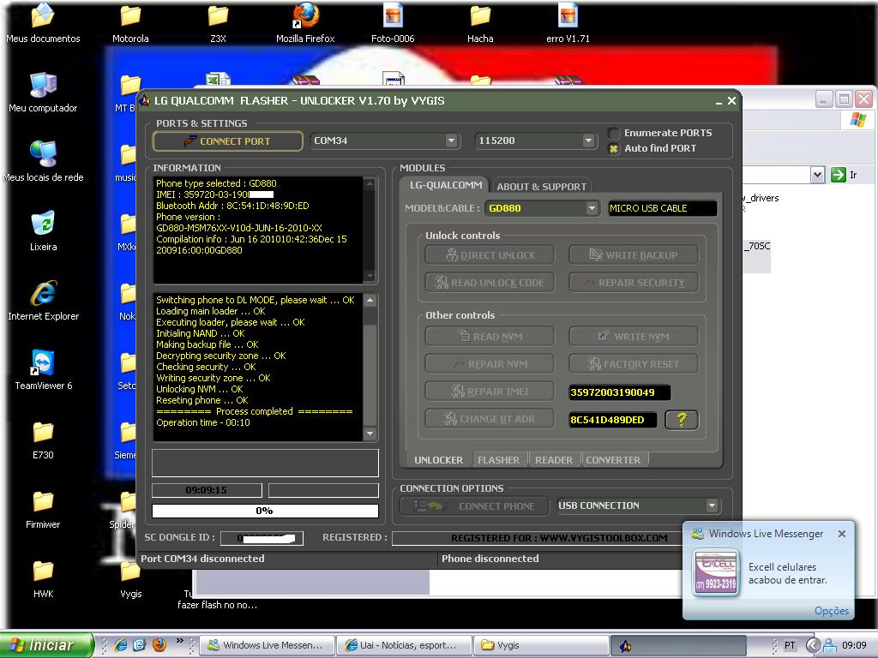Open address bar dropdown in background window
The height and width of the screenshot is (658, 878).
click(x=817, y=175)
